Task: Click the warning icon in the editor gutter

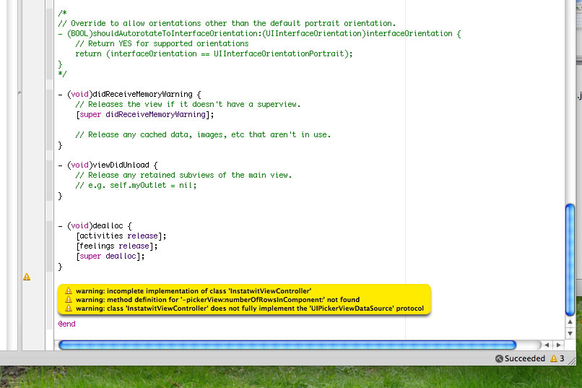Action: 27,277
